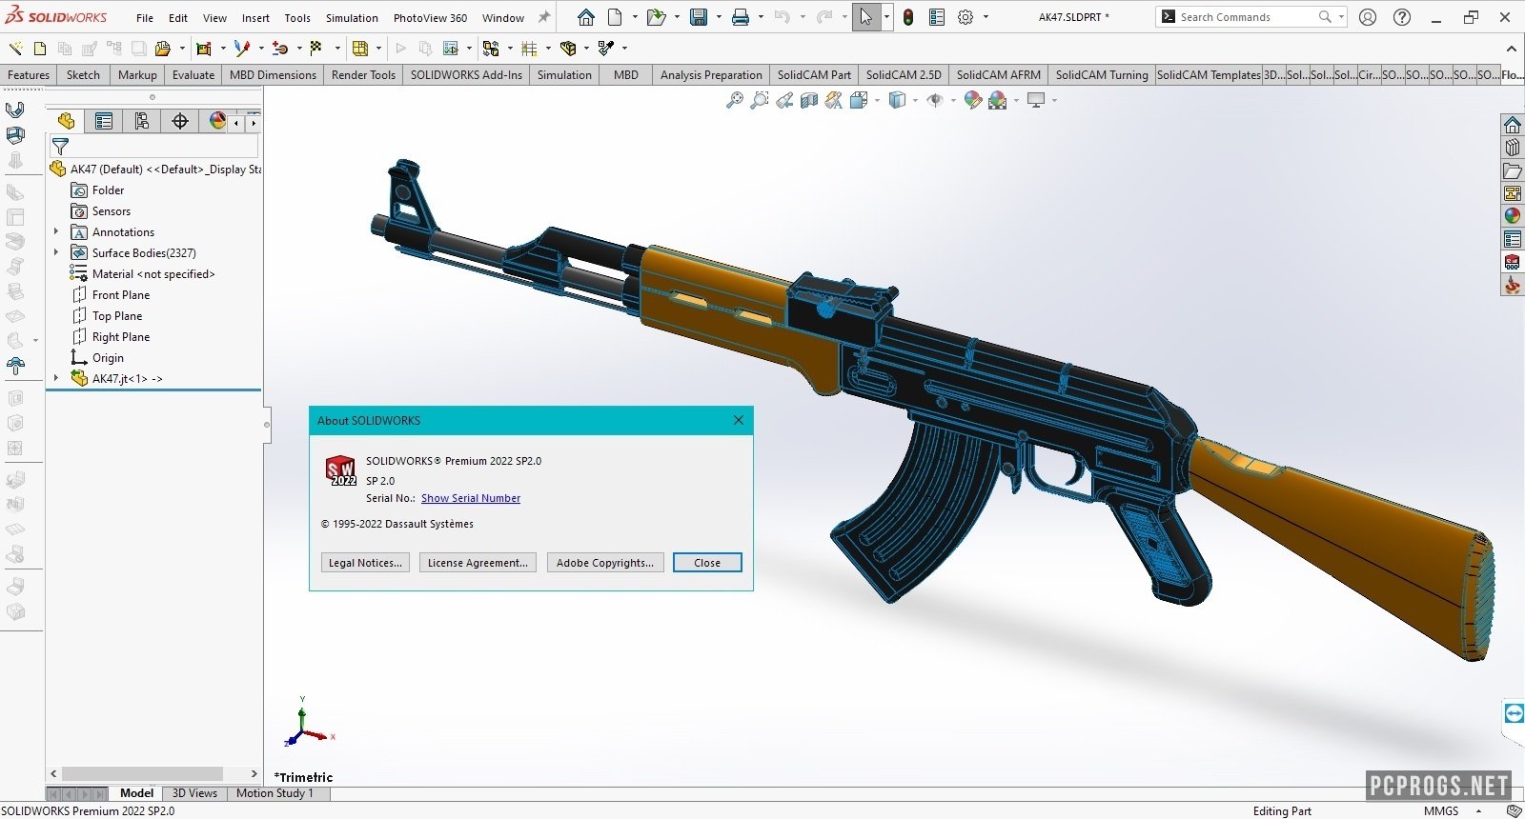This screenshot has width=1525, height=819.
Task: Open Options gear icon in the title bar
Action: [966, 17]
